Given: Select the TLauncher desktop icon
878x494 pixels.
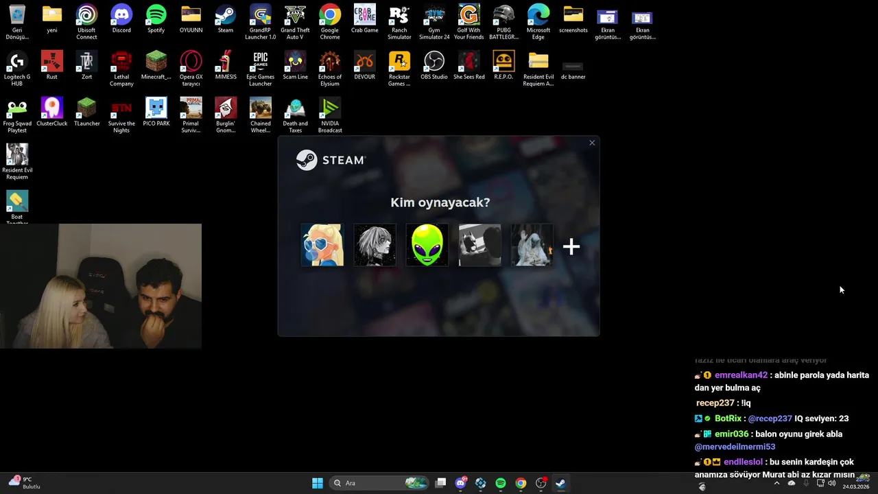Looking at the screenshot, I should point(86,112).
